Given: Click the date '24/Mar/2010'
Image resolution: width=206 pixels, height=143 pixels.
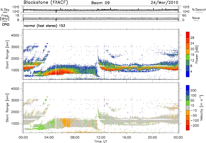Looking at the screenshot, I should click(x=165, y=3).
